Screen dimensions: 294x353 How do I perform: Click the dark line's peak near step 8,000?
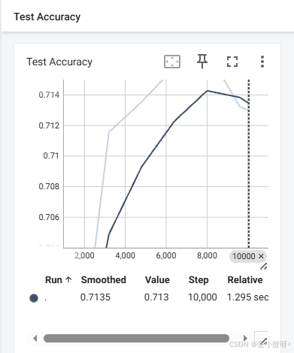point(208,91)
